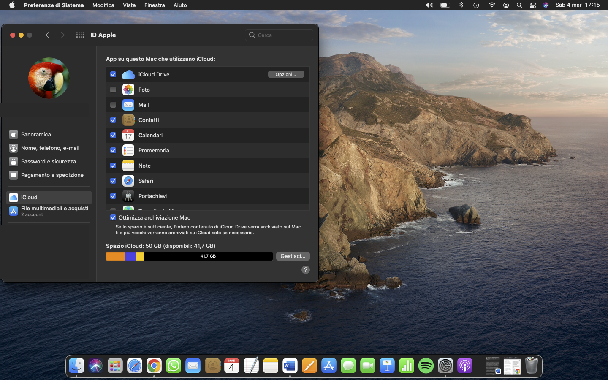Open Pagamento e spedizione settings
The image size is (608, 380).
(52, 175)
